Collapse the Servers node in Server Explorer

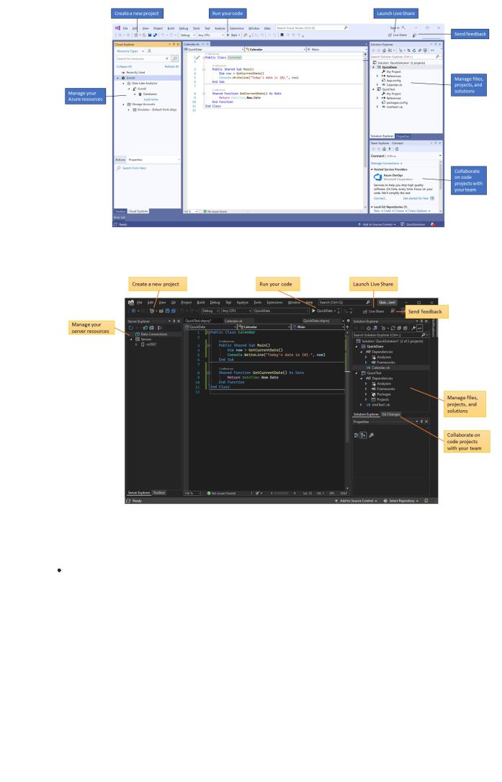click(x=131, y=339)
